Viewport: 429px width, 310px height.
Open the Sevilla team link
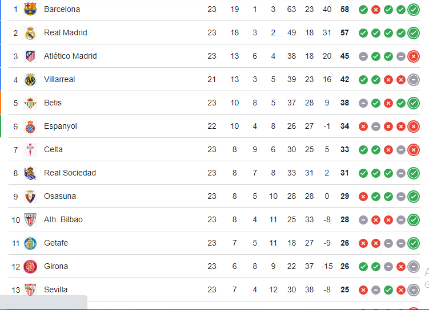point(55,289)
